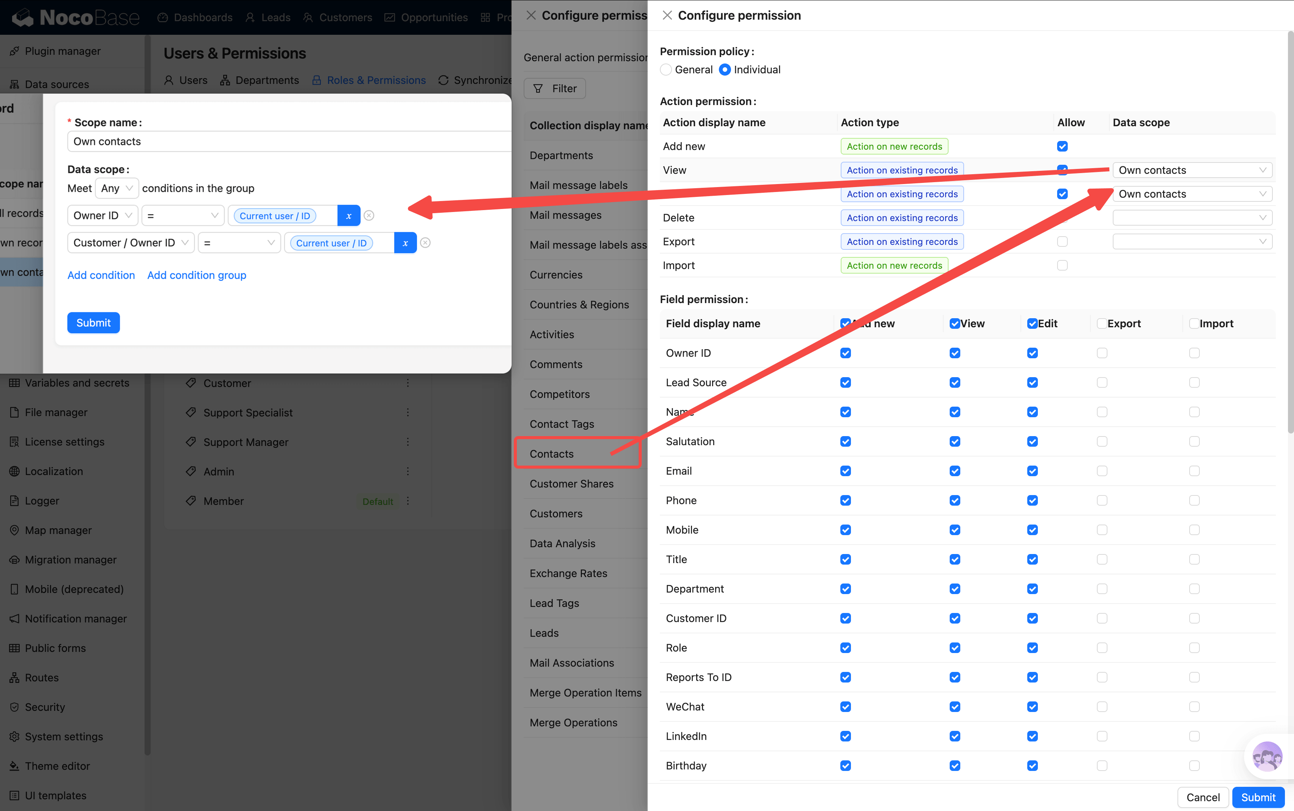
Task: Enable the Export action Allow checkbox
Action: pyautogui.click(x=1062, y=242)
